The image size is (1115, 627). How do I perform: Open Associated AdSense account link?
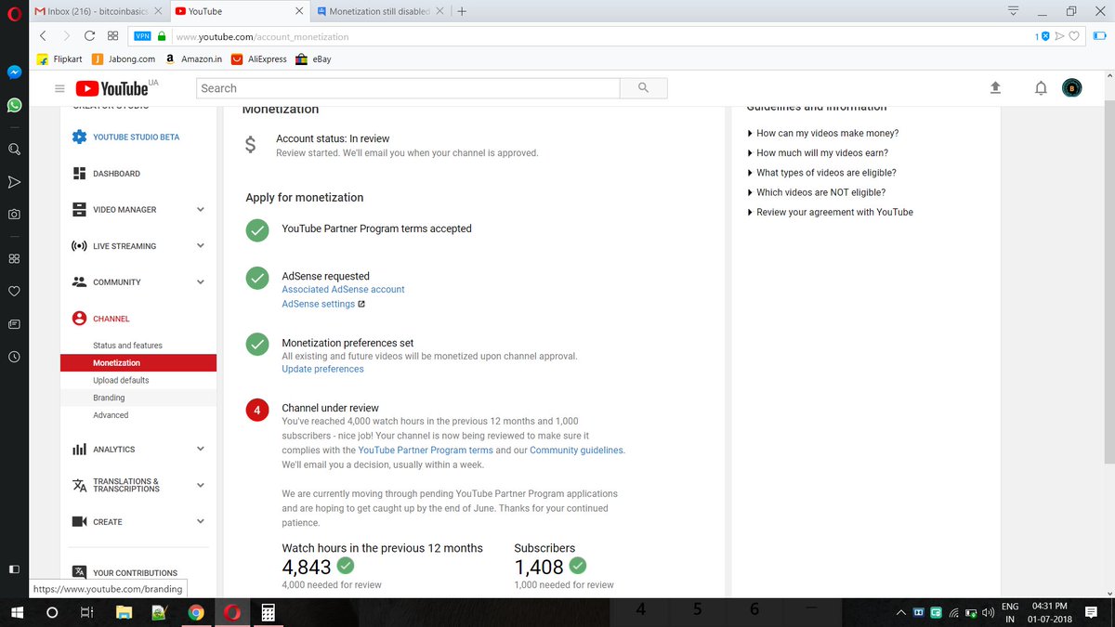(343, 290)
